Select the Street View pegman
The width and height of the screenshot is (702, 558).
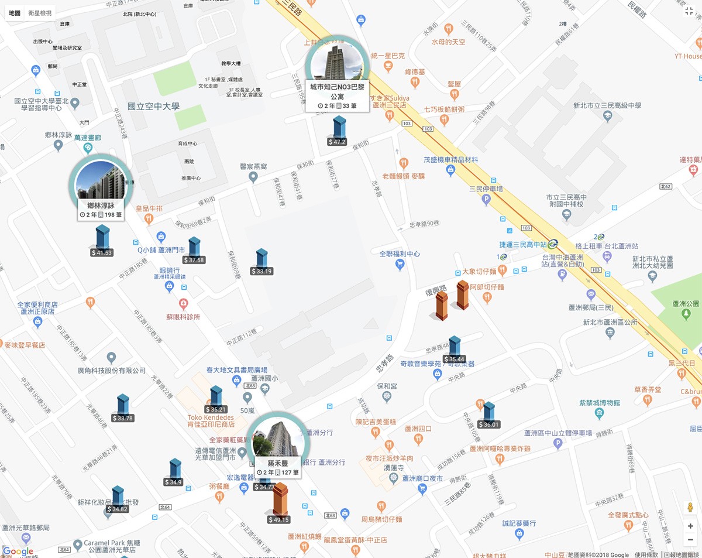click(x=690, y=507)
